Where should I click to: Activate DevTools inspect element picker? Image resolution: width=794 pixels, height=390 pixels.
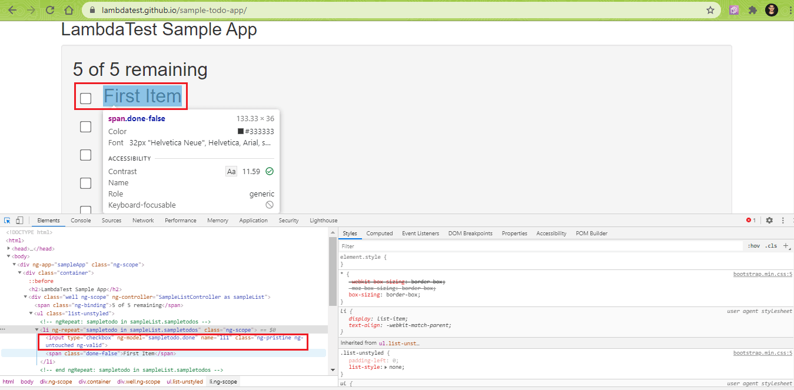pos(8,221)
